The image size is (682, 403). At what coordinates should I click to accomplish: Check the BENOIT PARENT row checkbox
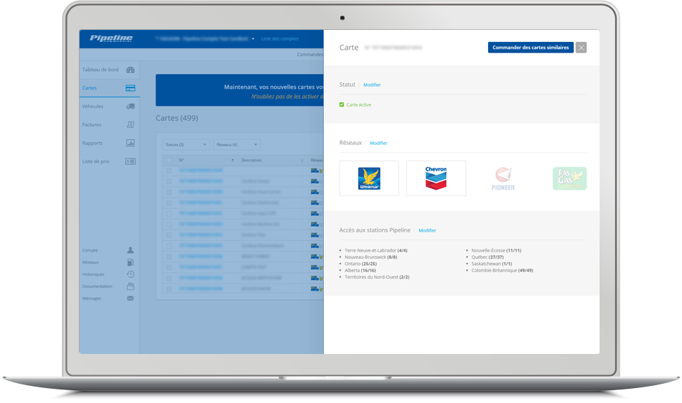tap(169, 257)
